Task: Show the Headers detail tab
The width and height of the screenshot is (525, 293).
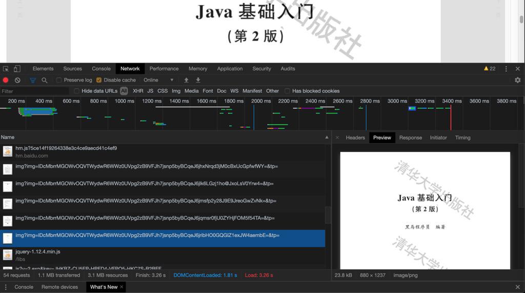Action: (x=355, y=138)
